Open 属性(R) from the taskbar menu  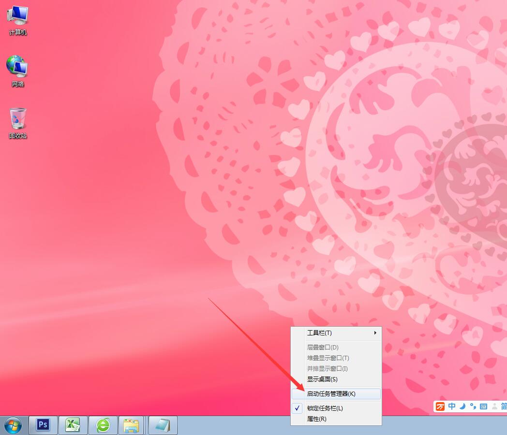point(316,419)
